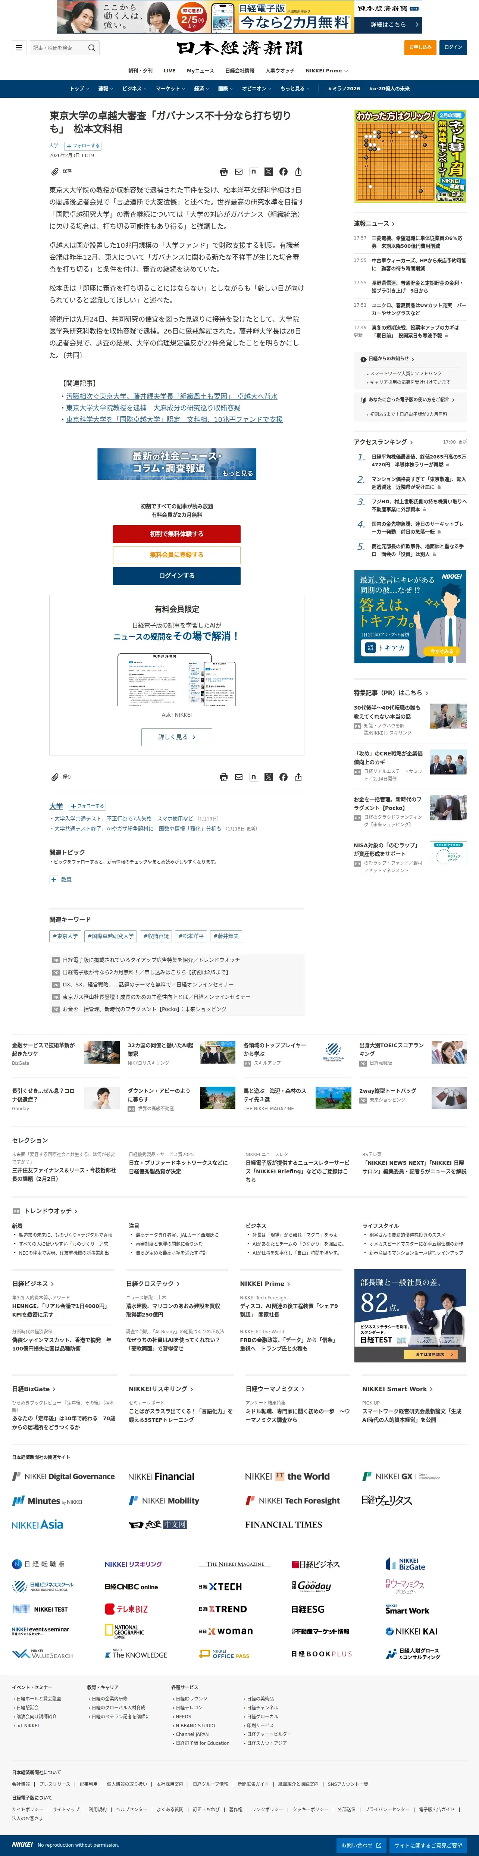The image size is (479, 1856).
Task: Open the LIVE header menu item
Action: (x=169, y=71)
